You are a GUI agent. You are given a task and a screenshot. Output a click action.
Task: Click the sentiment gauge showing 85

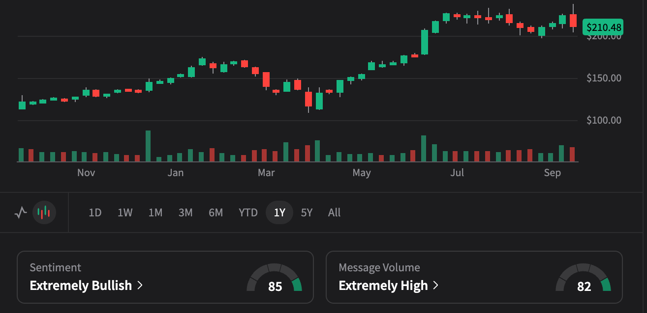coord(275,278)
